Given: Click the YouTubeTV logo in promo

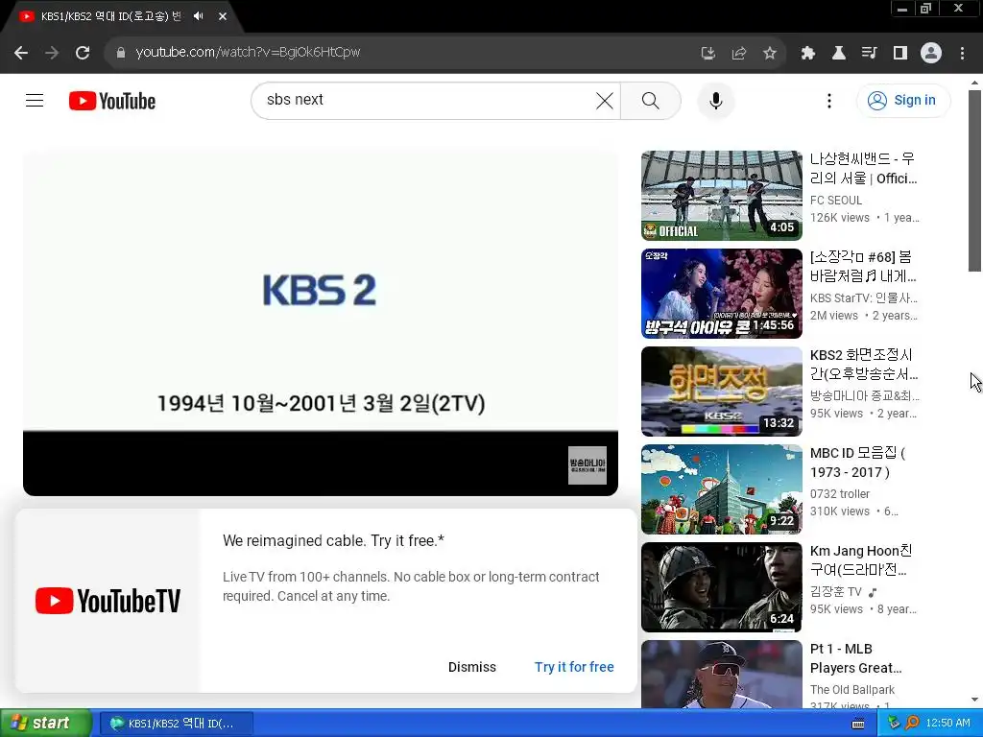Looking at the screenshot, I should click(108, 601).
